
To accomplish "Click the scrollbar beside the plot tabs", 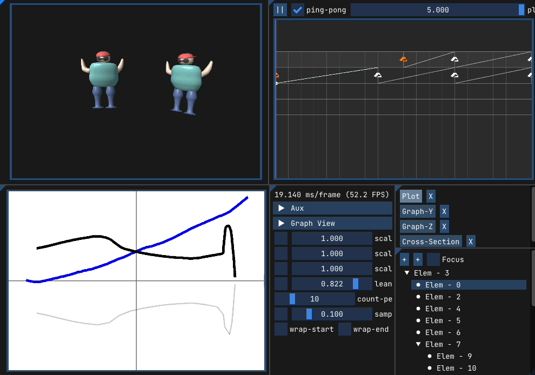I will (x=533, y=215).
